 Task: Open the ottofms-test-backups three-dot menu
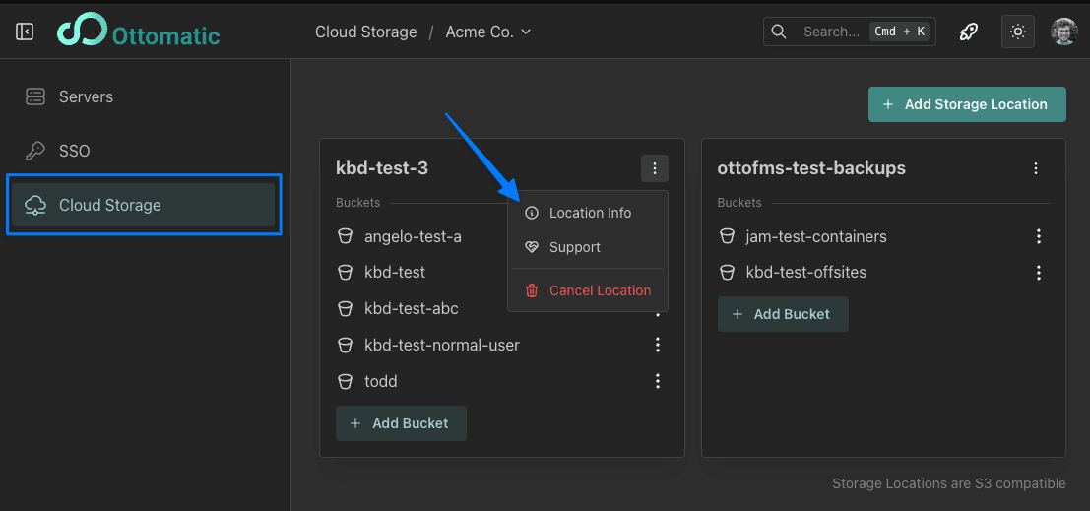1036,168
